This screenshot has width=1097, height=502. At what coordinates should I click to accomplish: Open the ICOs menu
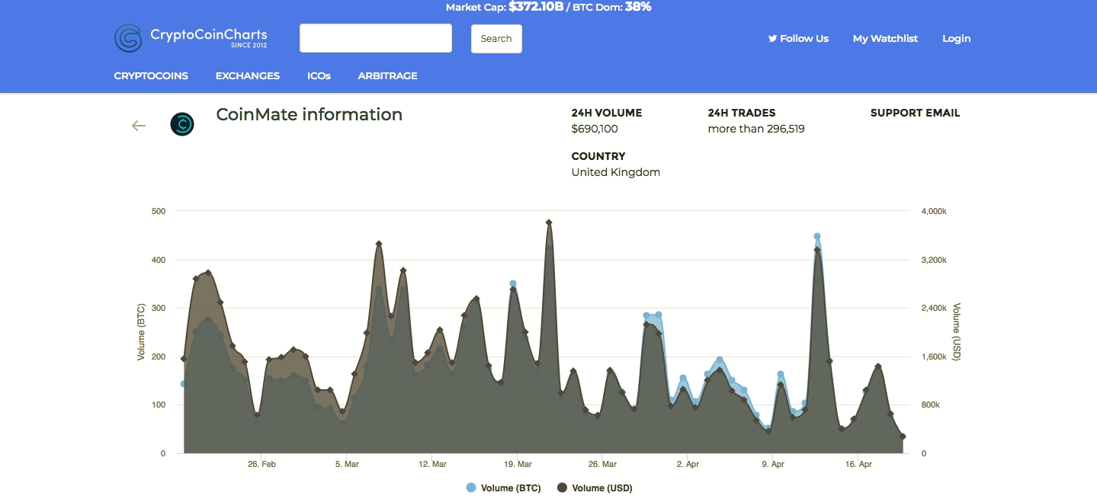coord(319,75)
